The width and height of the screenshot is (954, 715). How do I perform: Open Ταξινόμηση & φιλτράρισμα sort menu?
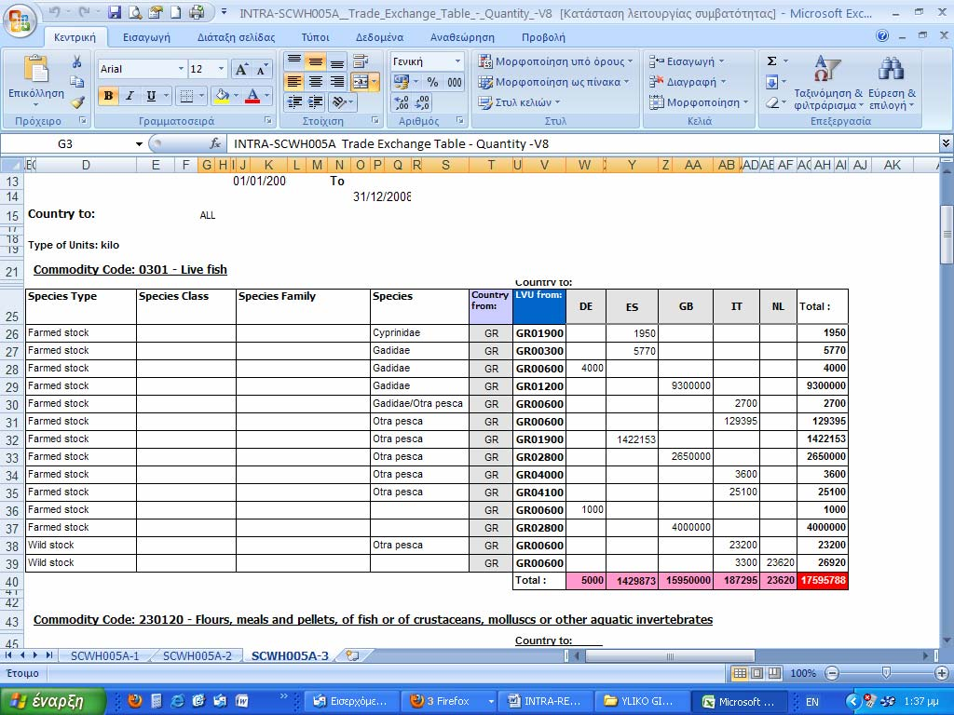click(x=828, y=83)
